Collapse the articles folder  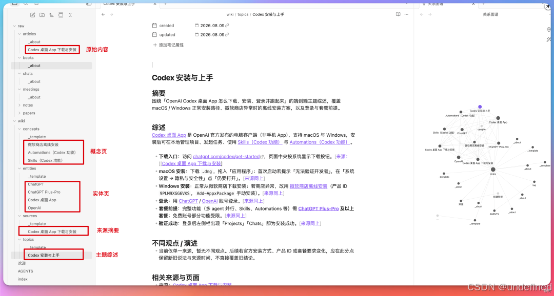[x=19, y=34]
